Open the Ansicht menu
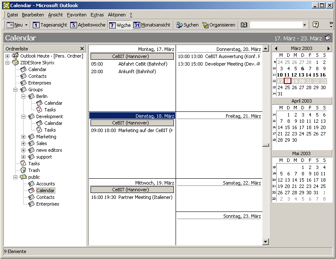336x259 pixels. click(x=56, y=15)
